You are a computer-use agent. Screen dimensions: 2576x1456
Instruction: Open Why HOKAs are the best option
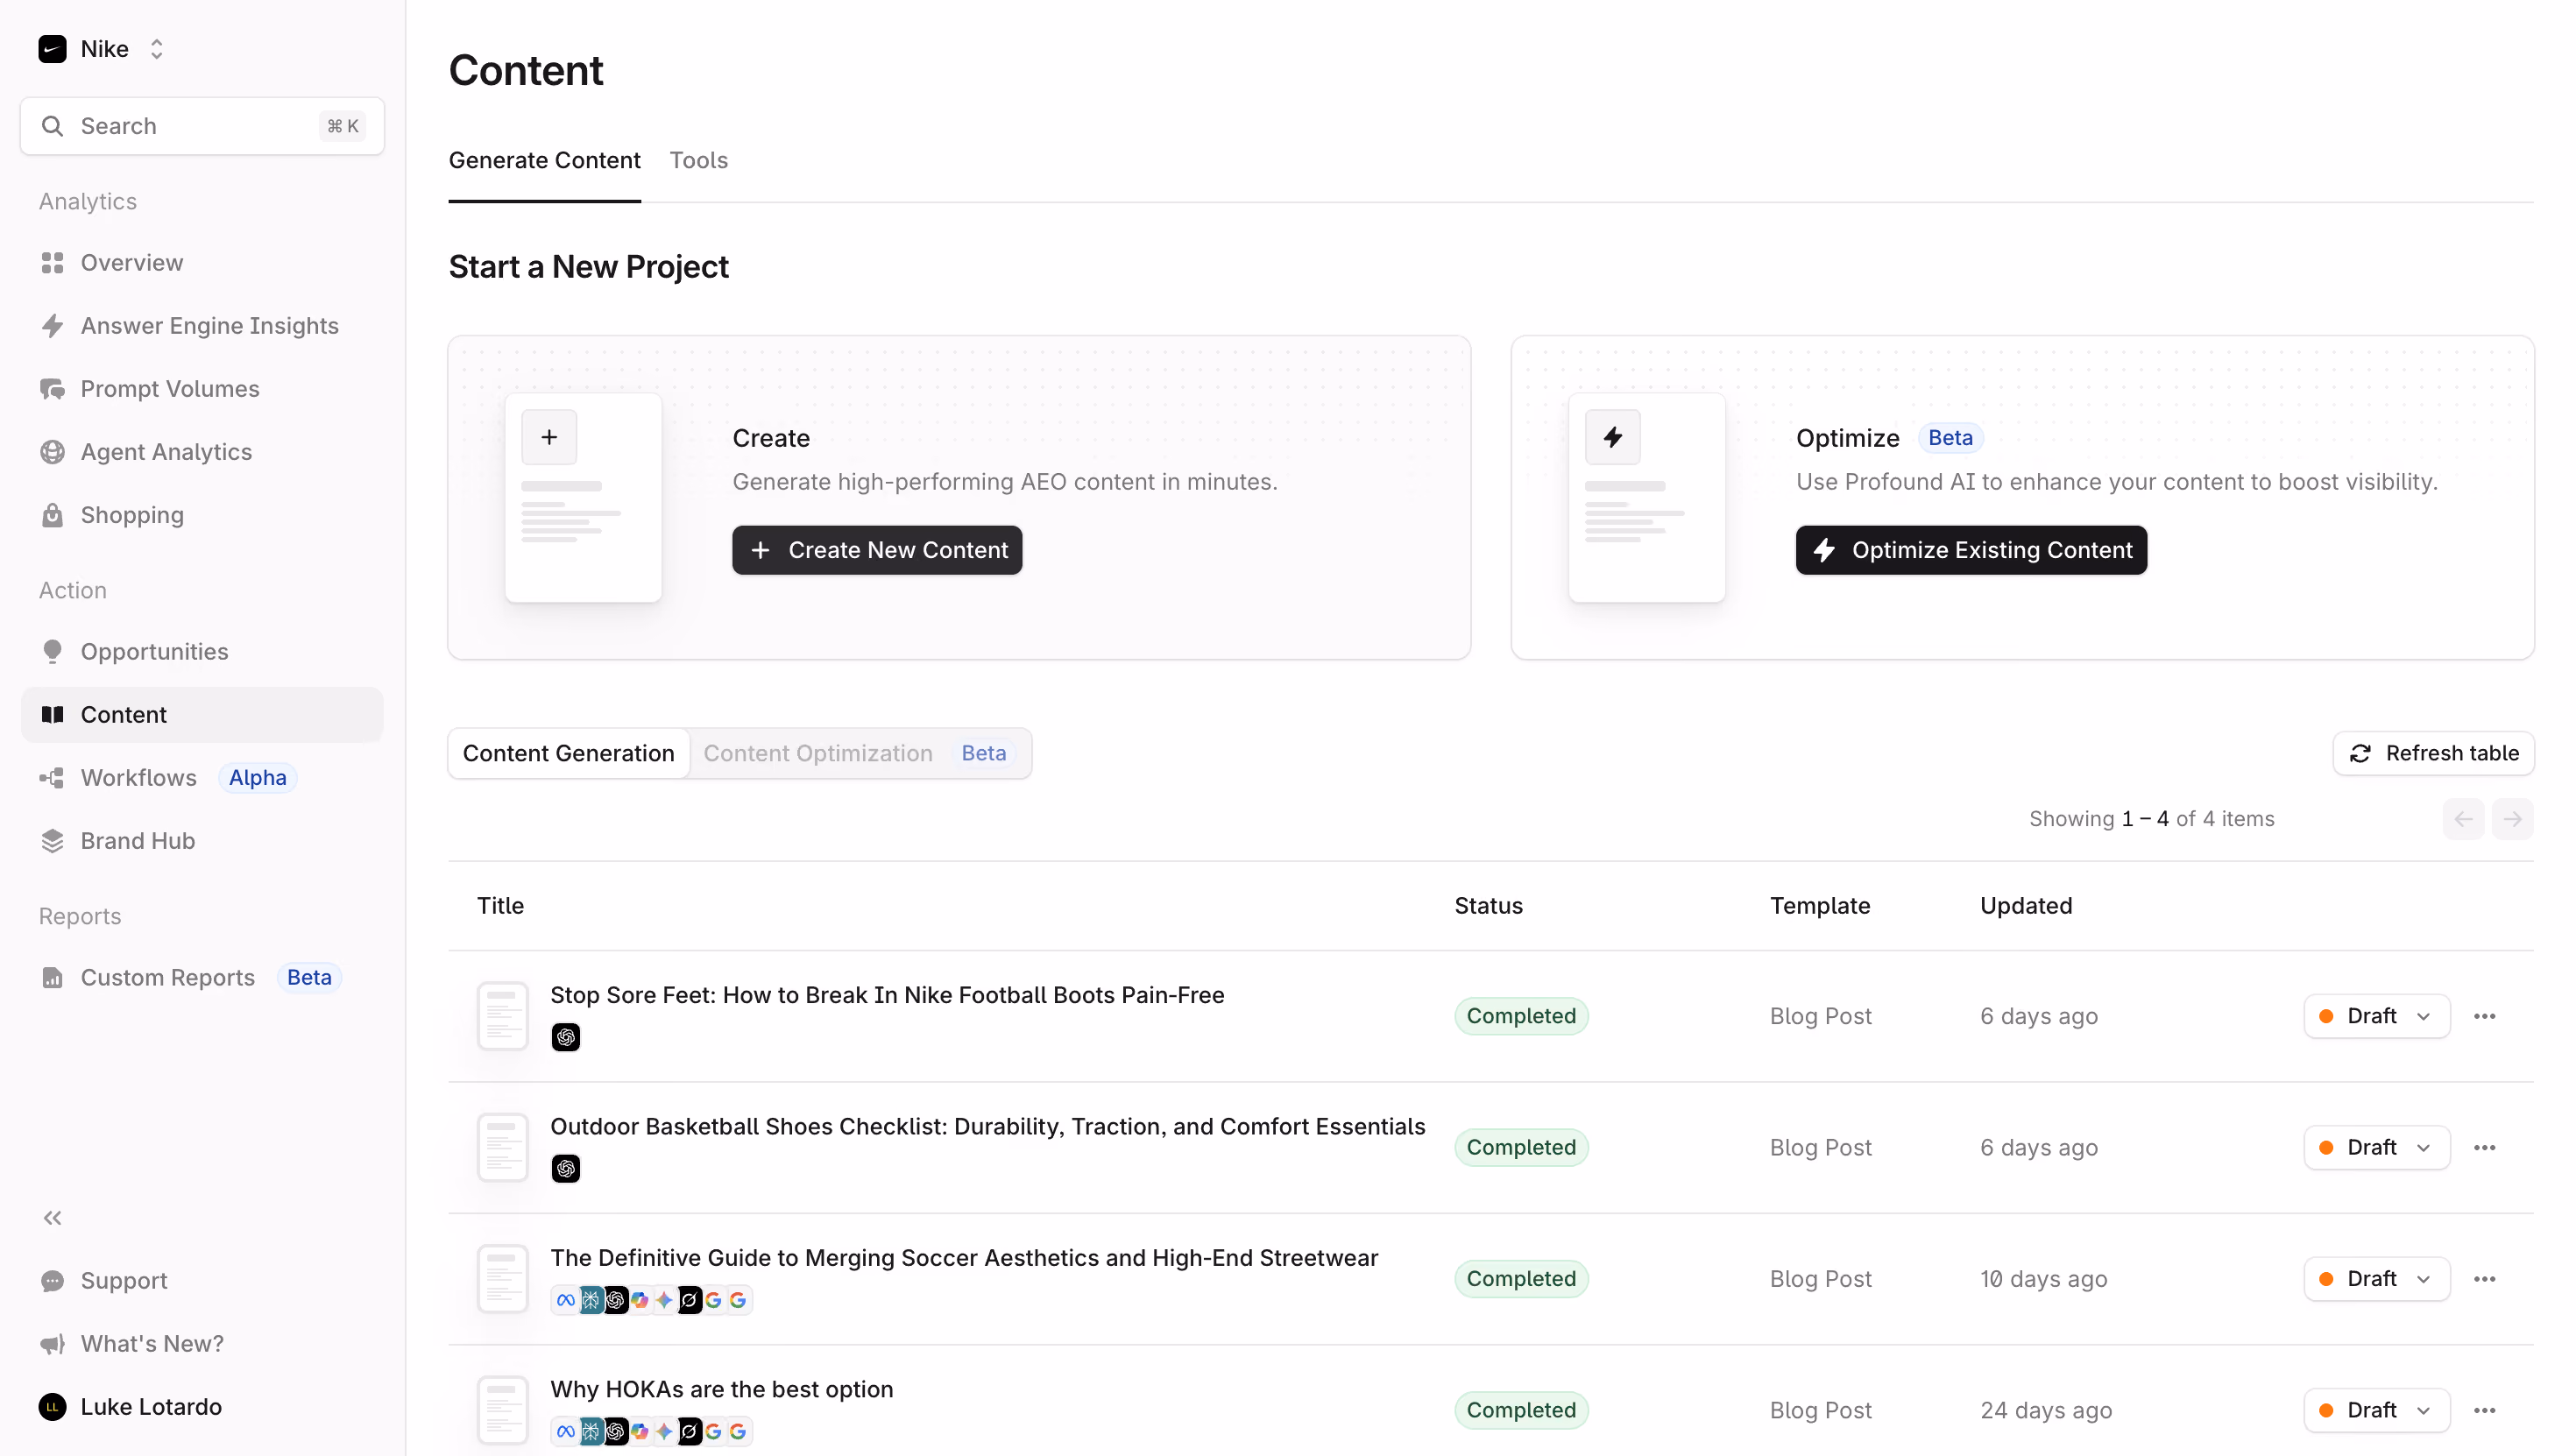tap(721, 1389)
